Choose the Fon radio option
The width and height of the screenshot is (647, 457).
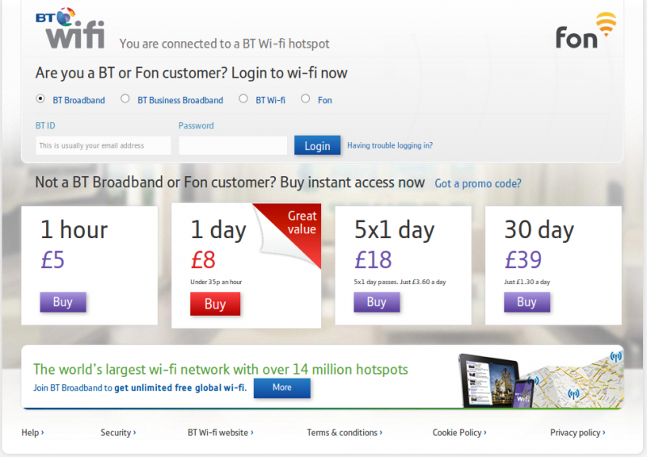coord(306,99)
